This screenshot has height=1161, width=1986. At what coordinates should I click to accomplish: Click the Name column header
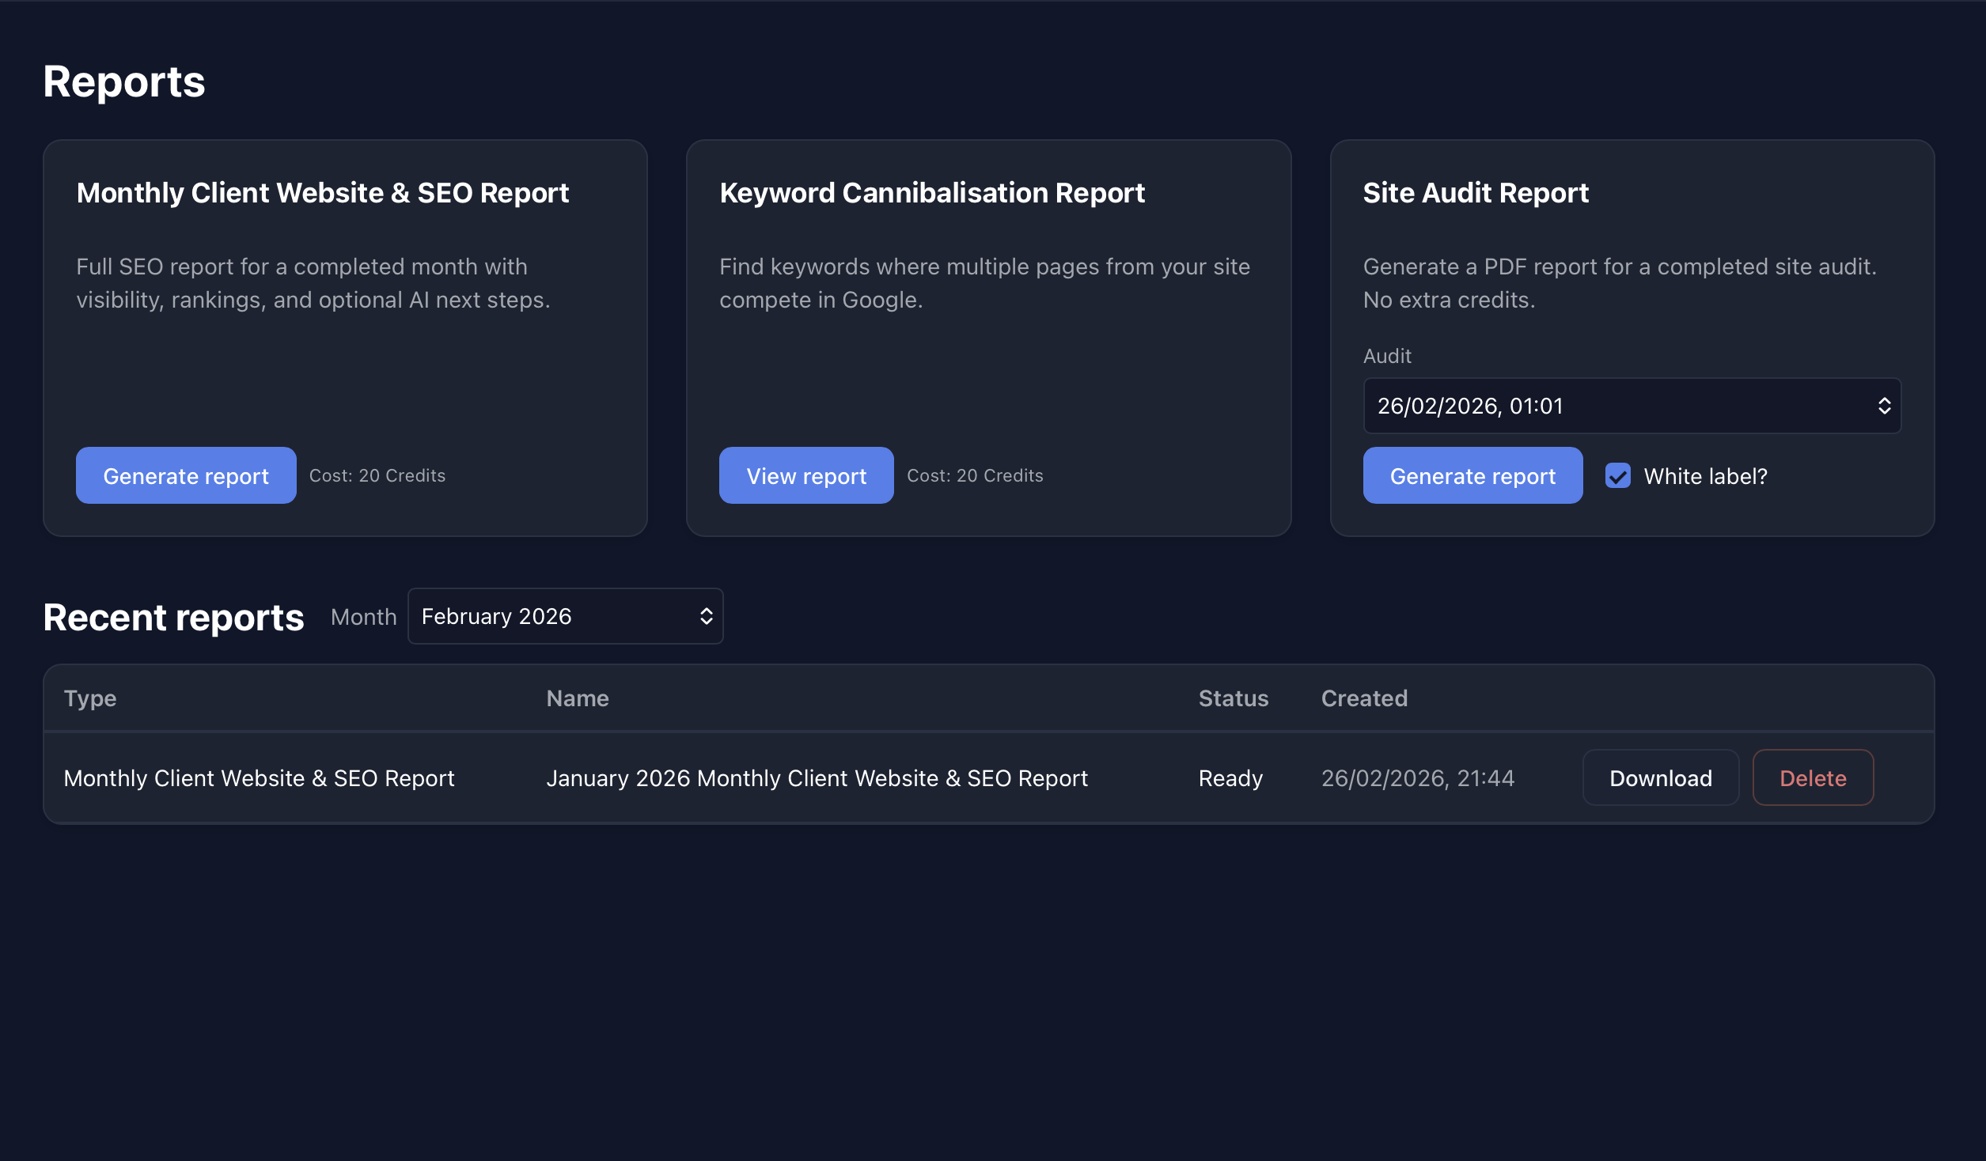coord(577,698)
